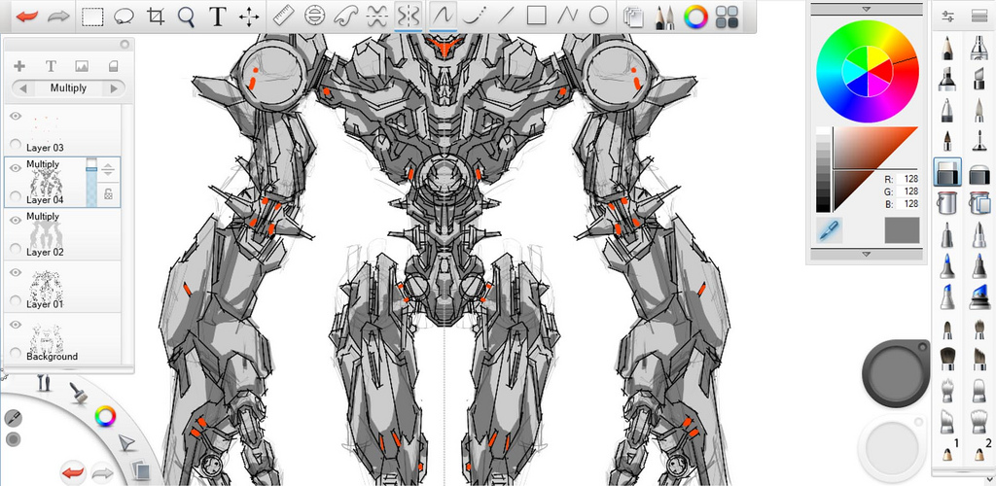This screenshot has height=486, width=996.
Task: Click the Layer 02 radial menu circle
Action: point(16,248)
